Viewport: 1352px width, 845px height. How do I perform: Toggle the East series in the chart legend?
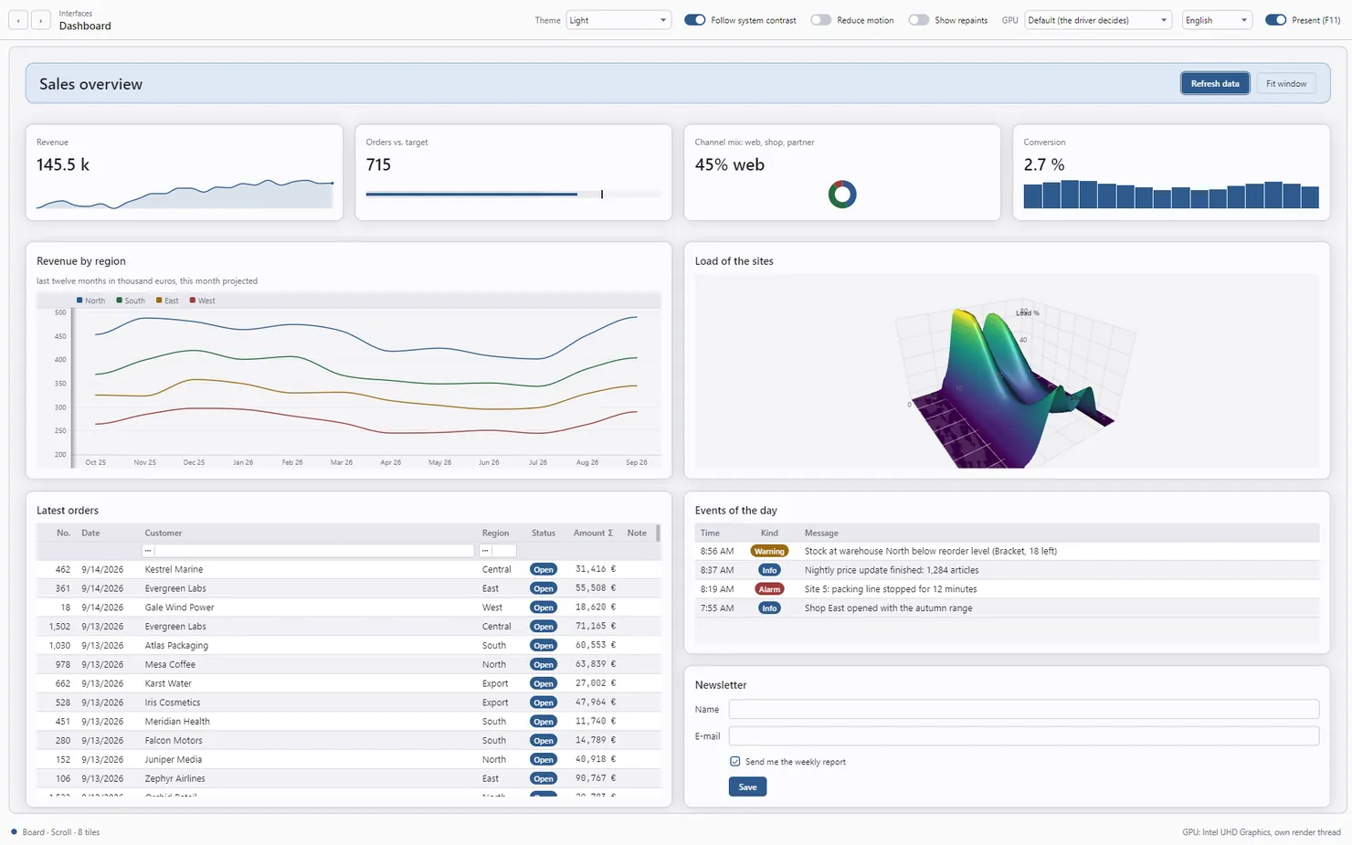tap(167, 301)
